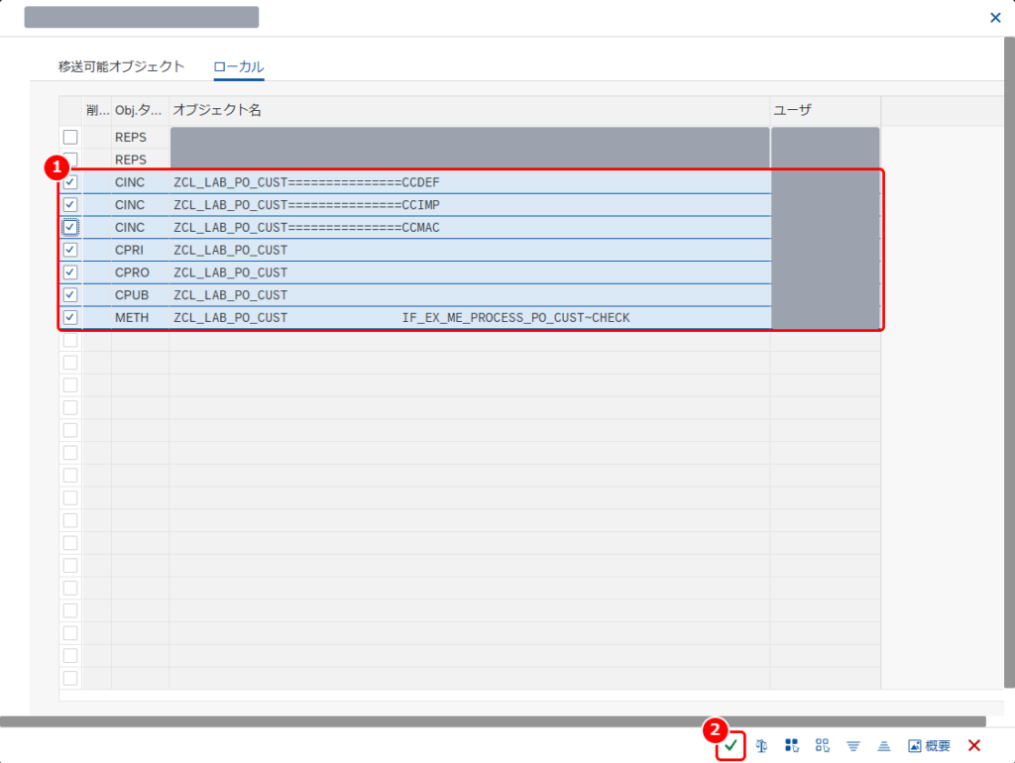Toggle the CPUB row checkbox

pyautogui.click(x=70, y=294)
